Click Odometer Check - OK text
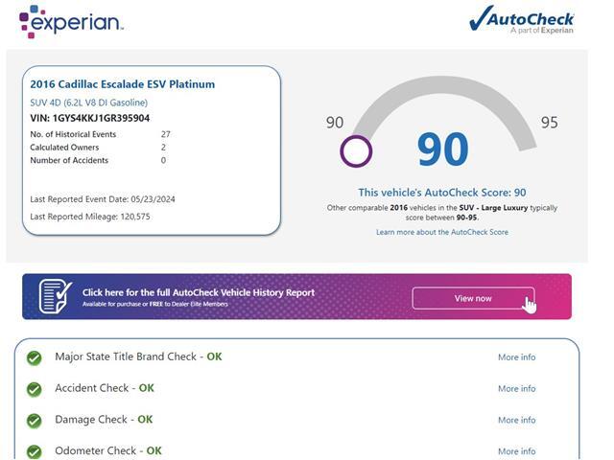614x460 pixels. pyautogui.click(x=108, y=450)
